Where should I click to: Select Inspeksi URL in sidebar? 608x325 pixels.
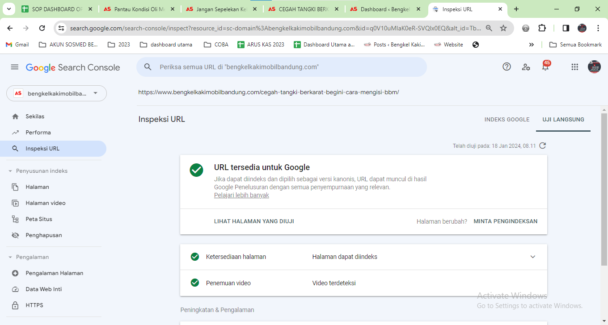pyautogui.click(x=53, y=149)
